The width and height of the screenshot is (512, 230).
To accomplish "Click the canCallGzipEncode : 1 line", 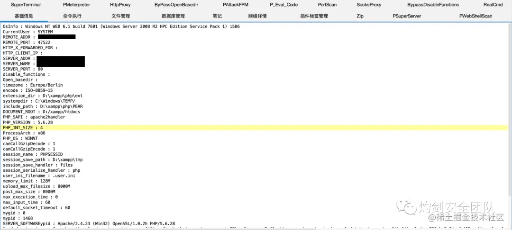I will [29, 149].
